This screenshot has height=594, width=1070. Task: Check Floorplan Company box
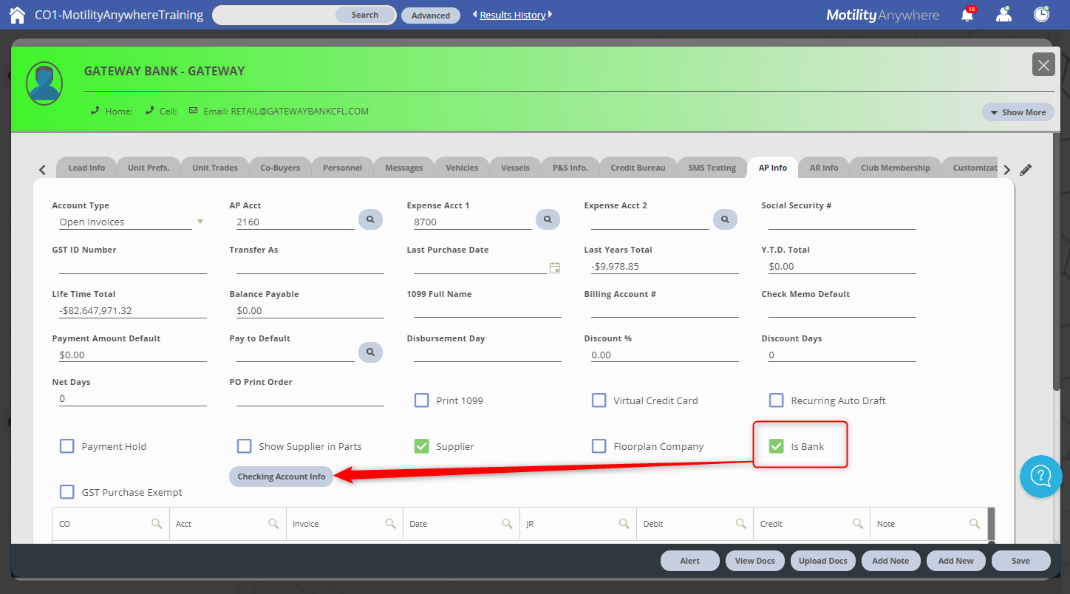599,446
